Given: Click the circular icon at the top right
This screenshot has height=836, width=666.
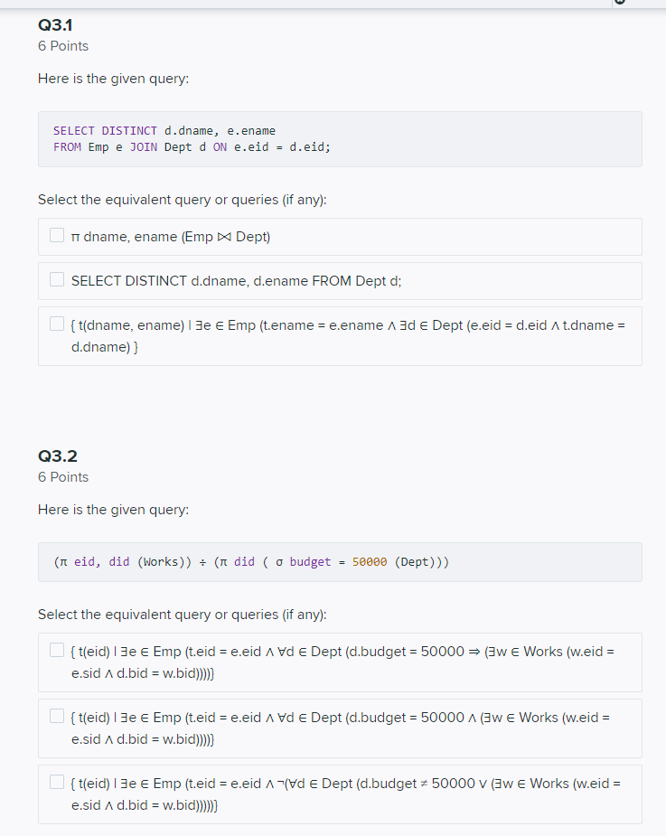Looking at the screenshot, I should coord(620,4).
